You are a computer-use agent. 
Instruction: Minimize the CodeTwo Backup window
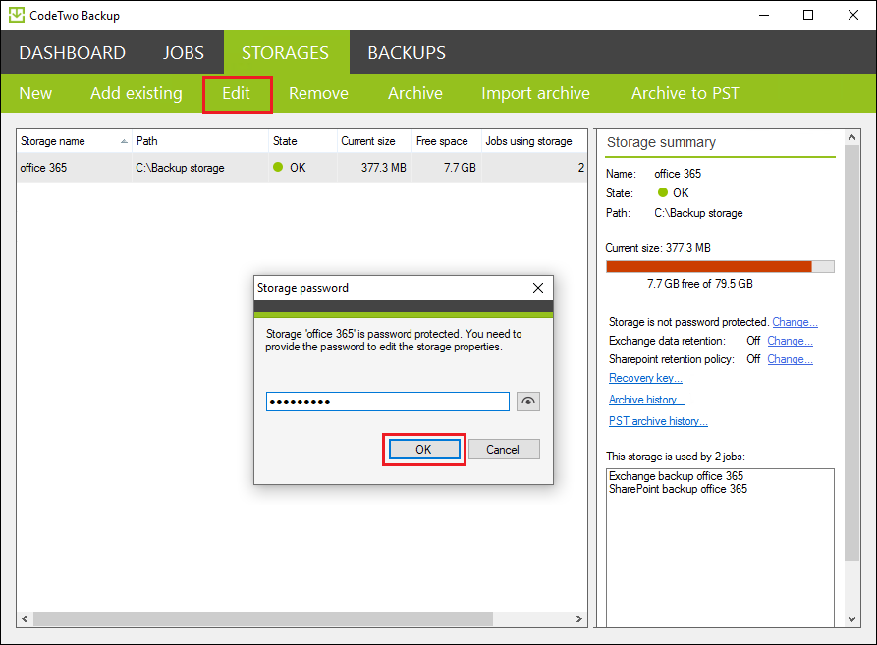[x=764, y=15]
